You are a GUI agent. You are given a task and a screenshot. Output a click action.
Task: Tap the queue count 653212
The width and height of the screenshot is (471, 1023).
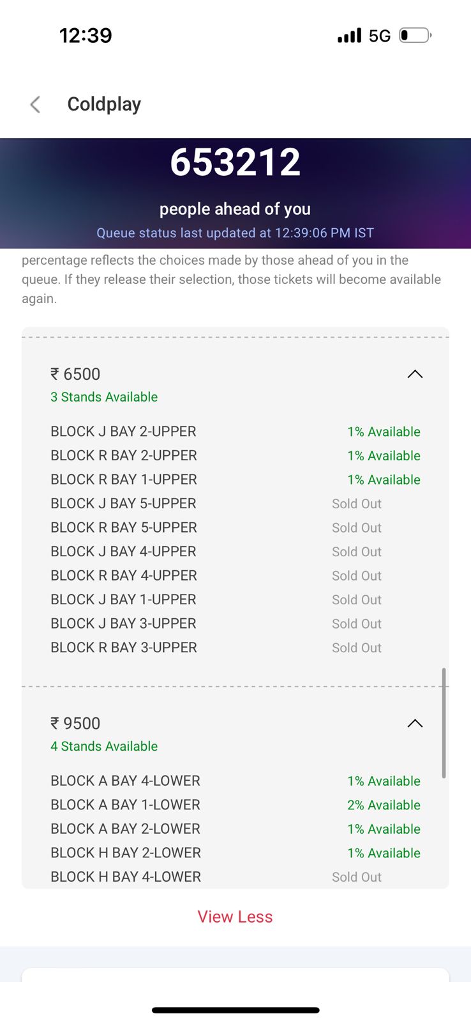(x=235, y=162)
